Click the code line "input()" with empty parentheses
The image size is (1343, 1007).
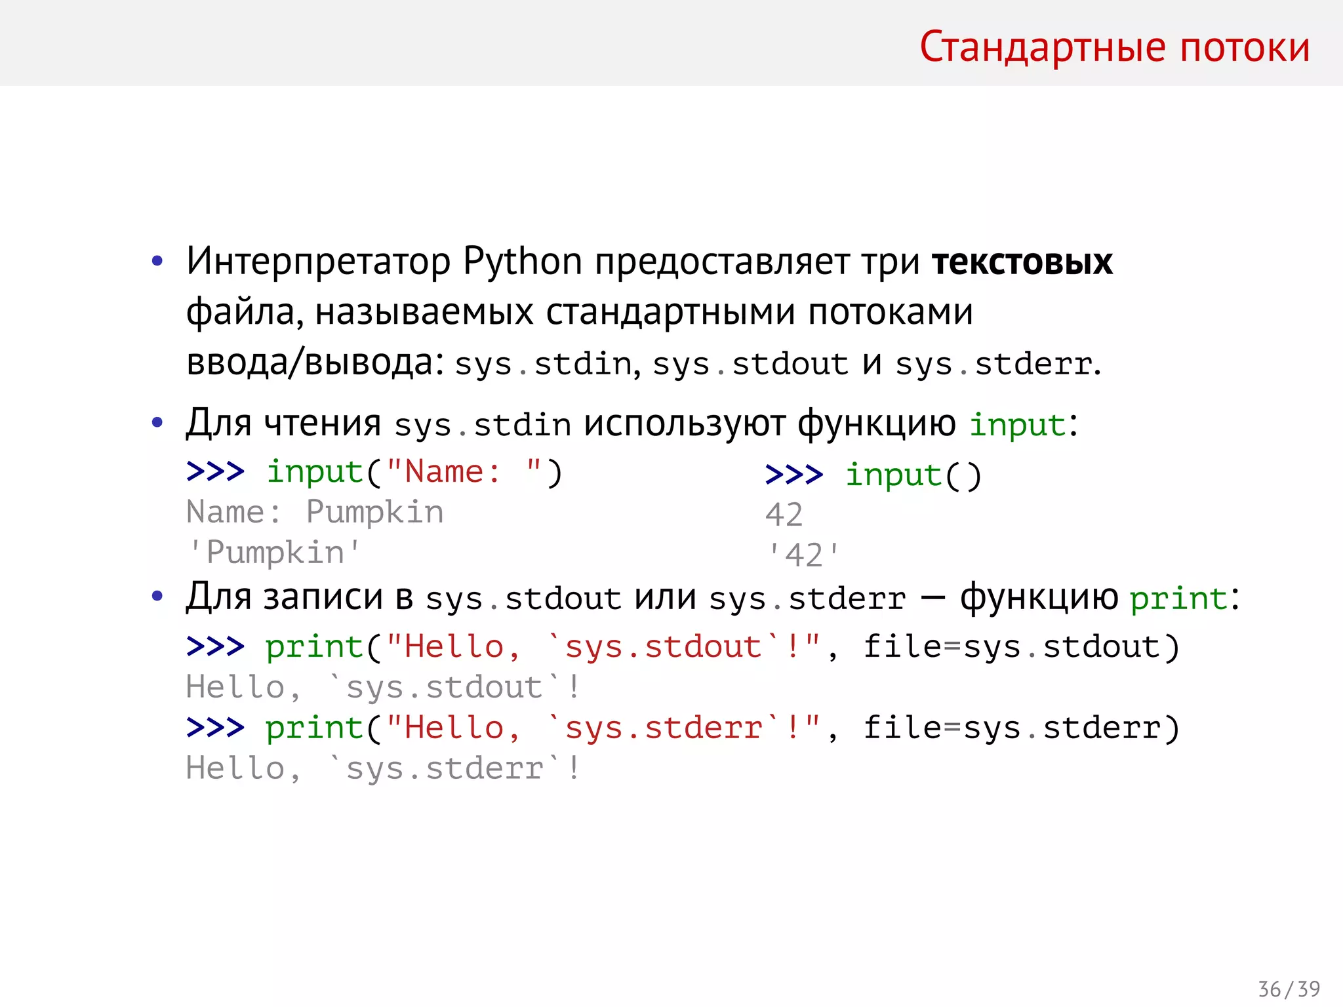click(874, 475)
